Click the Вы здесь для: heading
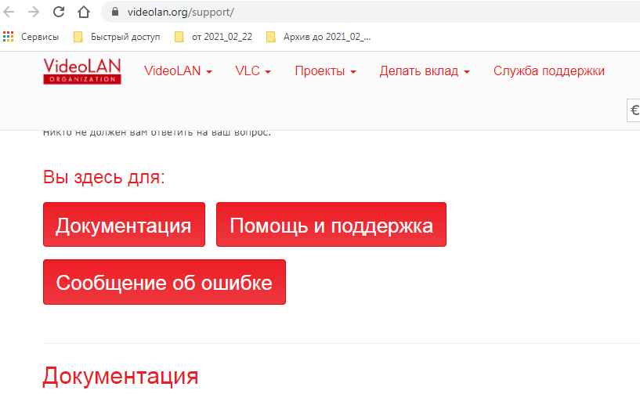This screenshot has width=640, height=394. click(103, 177)
